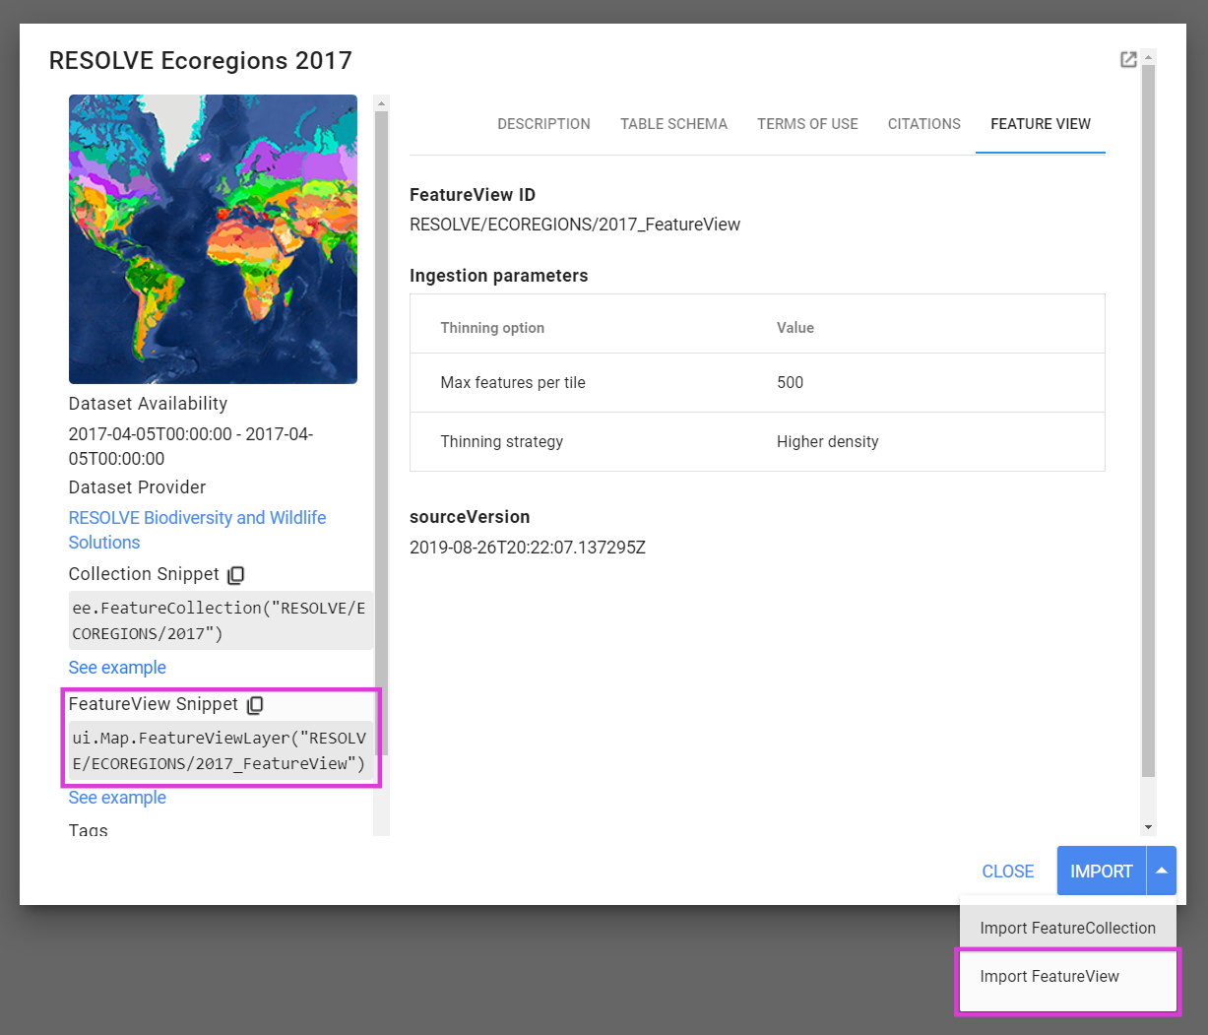Image resolution: width=1208 pixels, height=1035 pixels.
Task: Click the IMPORT button
Action: 1101,871
